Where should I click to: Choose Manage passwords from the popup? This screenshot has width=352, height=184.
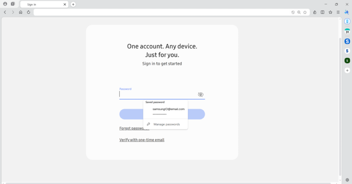tap(166, 124)
